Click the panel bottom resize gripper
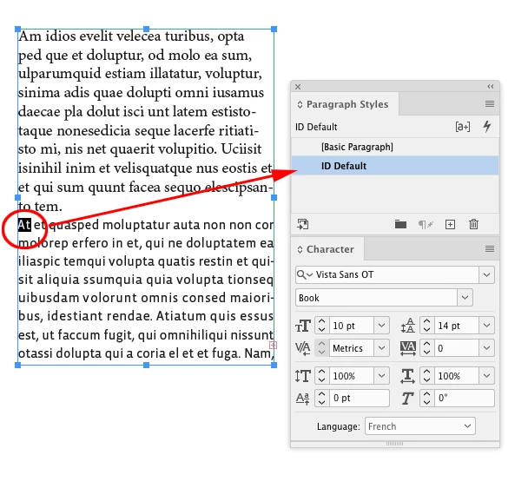The image size is (528, 488). point(394,444)
